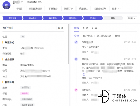Image resolution: width=140 pixels, height=106 pixels.
Task: Click the 07-29 17:09 timestamp
Action: click(130, 90)
